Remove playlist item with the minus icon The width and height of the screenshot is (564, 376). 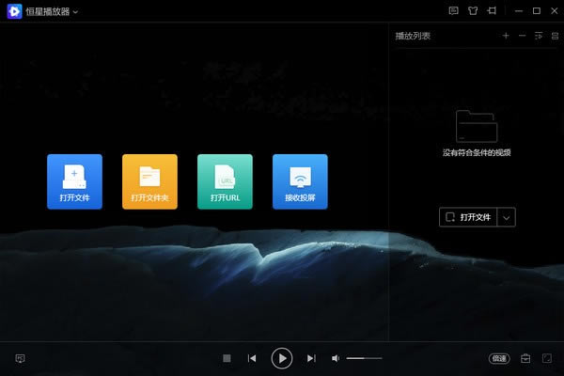pyautogui.click(x=522, y=36)
